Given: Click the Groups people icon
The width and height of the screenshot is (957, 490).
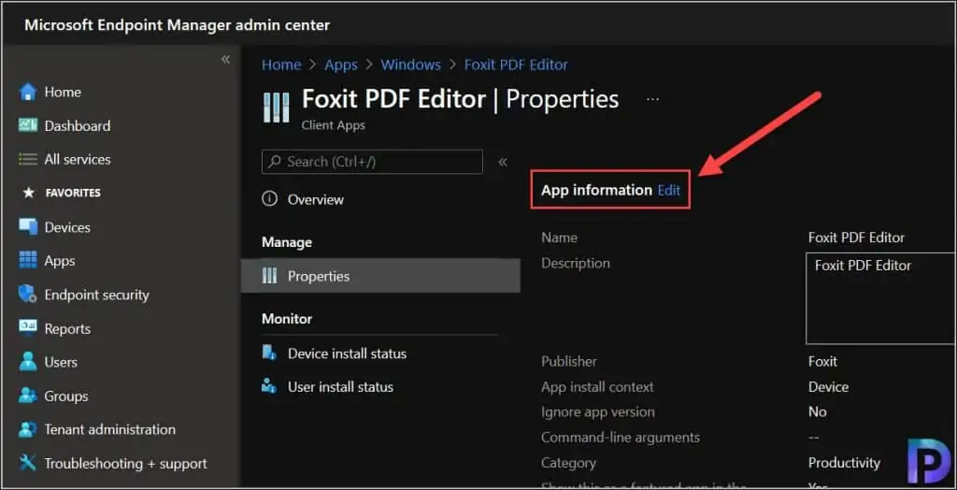Looking at the screenshot, I should [x=28, y=396].
